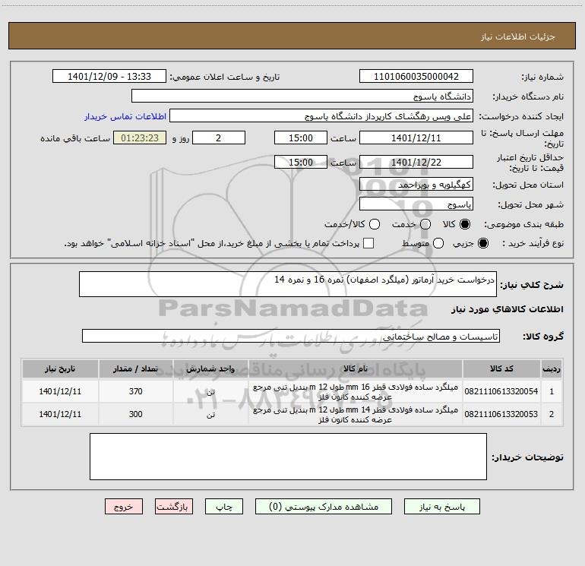
Task: Click the کد کالا column header
Action: coord(501,368)
